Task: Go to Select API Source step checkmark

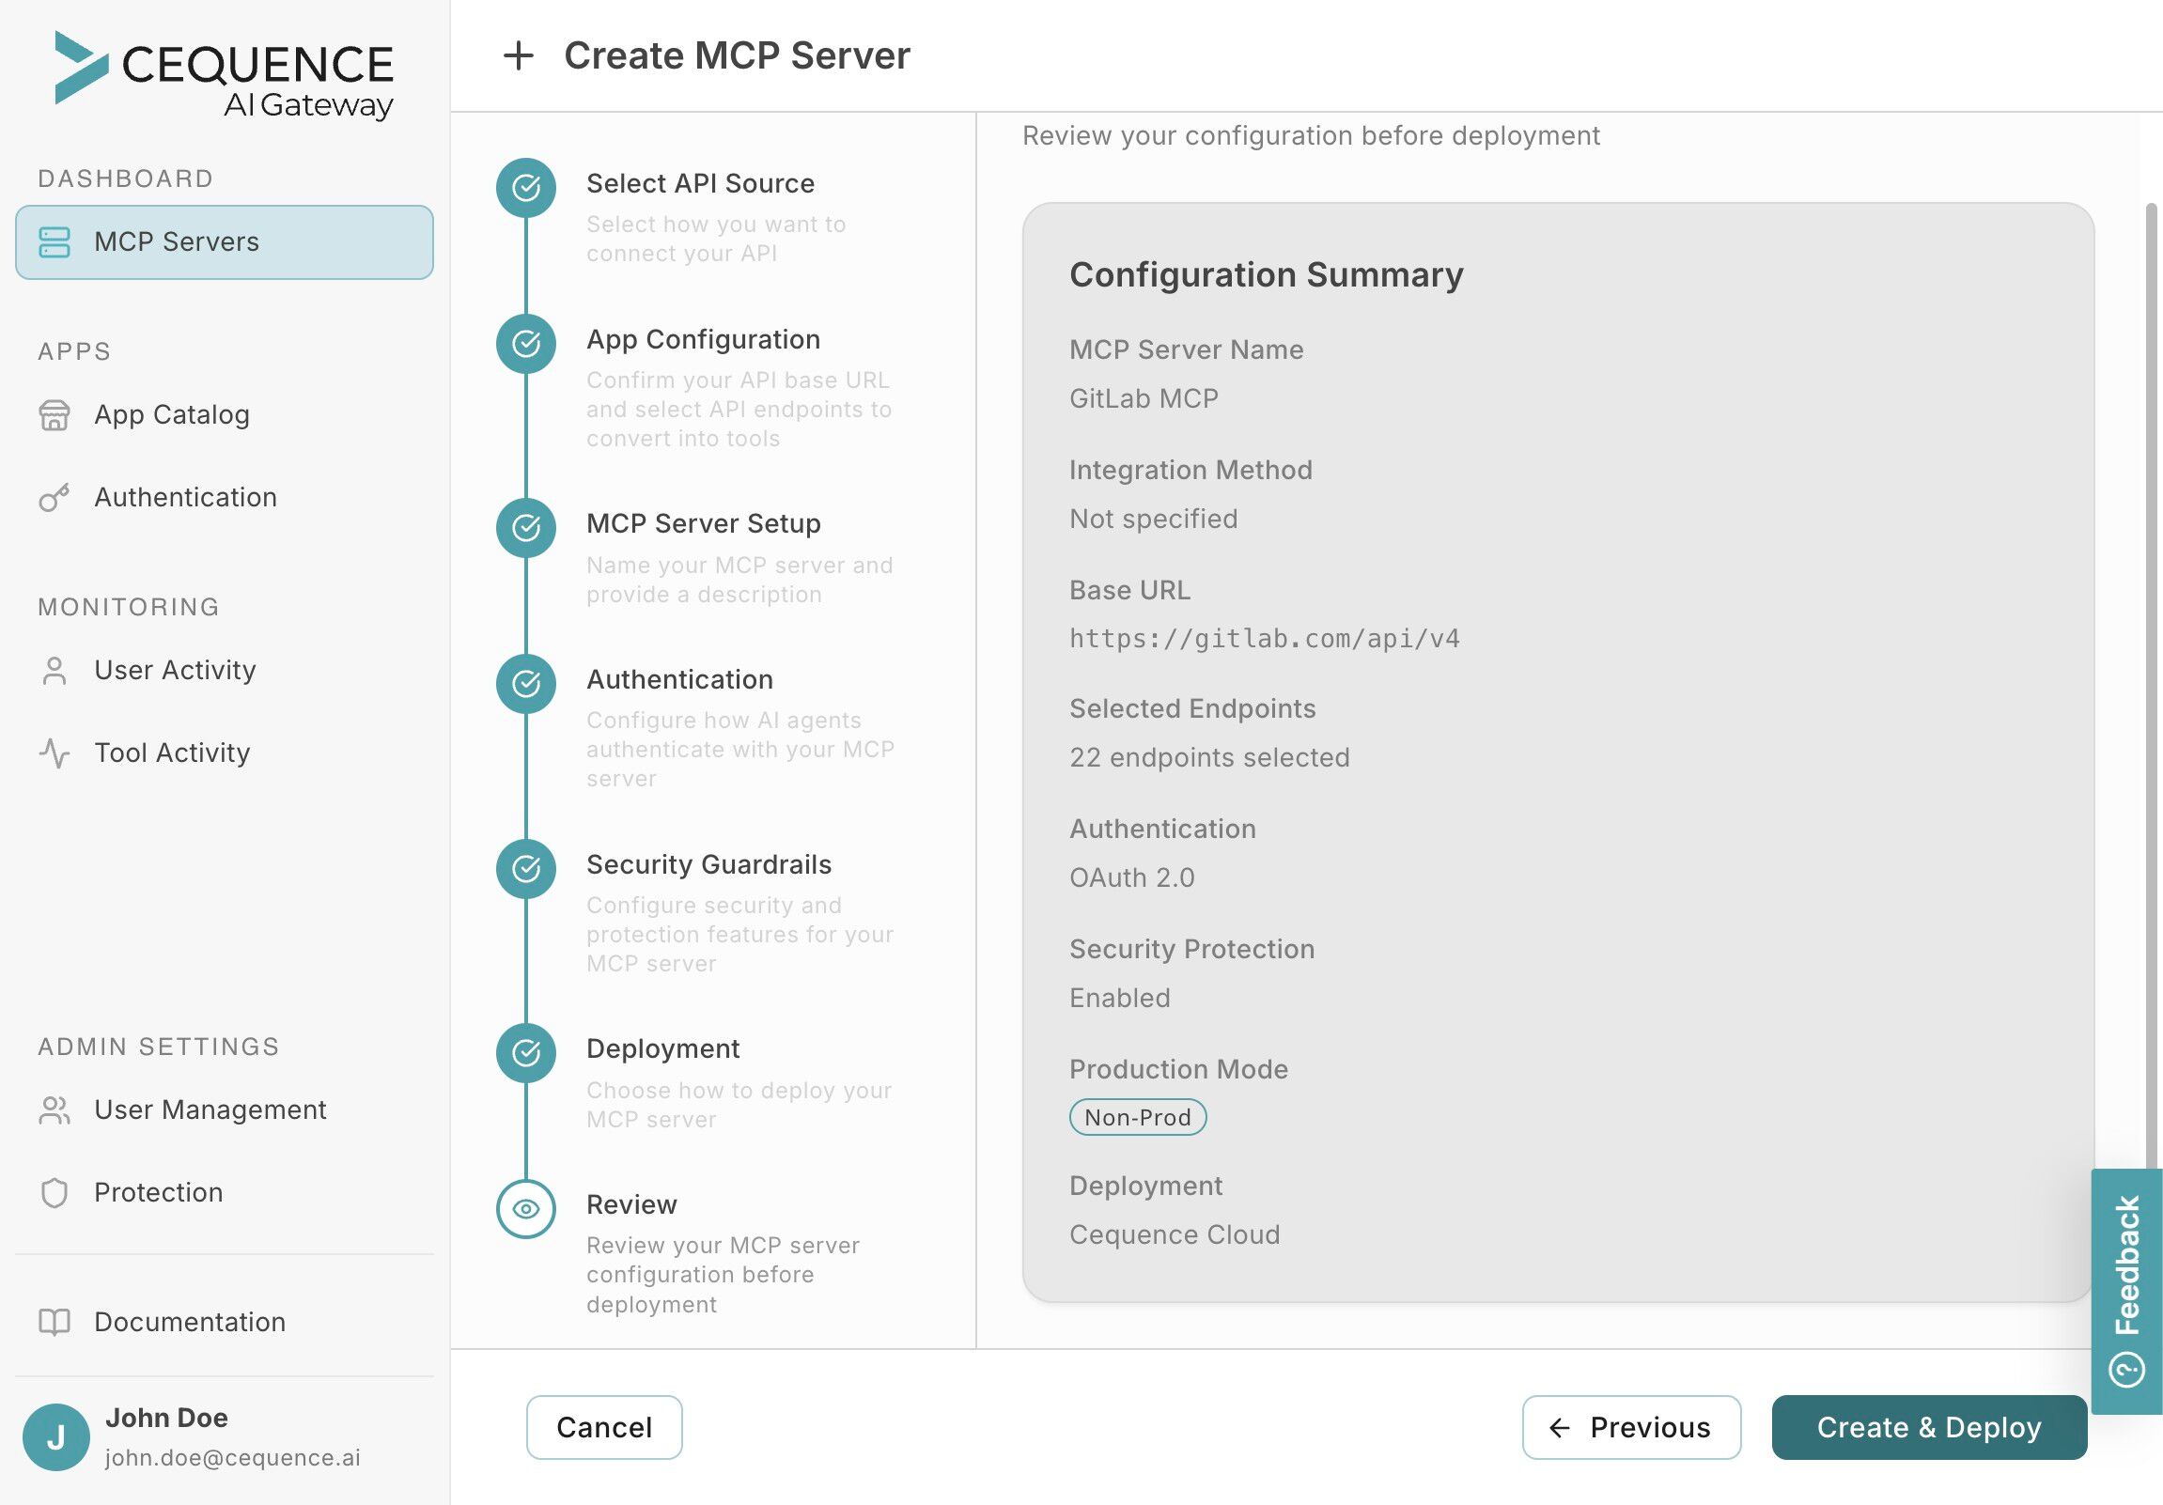Action: (525, 187)
